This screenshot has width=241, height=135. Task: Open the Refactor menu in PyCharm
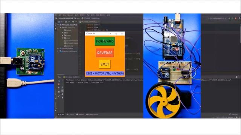(83, 15)
